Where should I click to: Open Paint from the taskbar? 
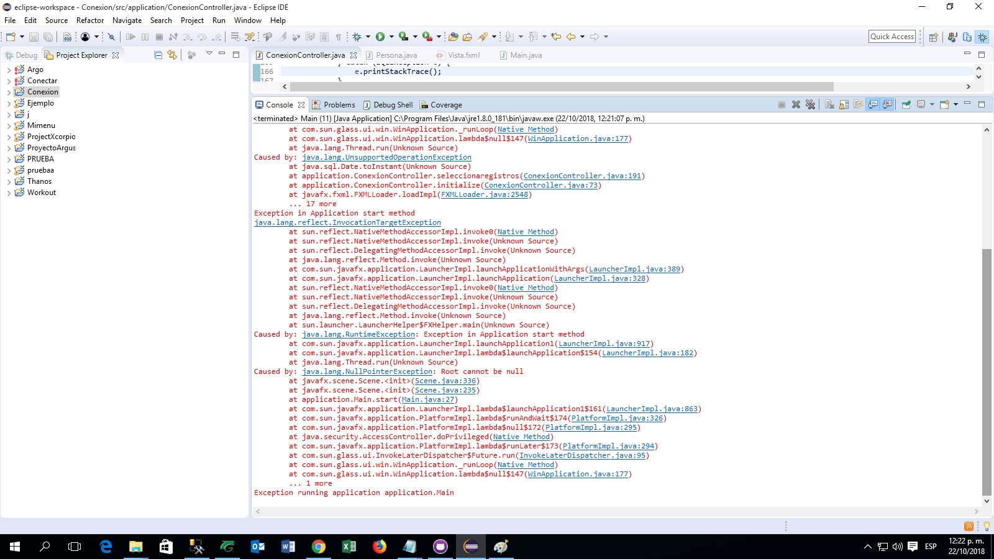(501, 547)
